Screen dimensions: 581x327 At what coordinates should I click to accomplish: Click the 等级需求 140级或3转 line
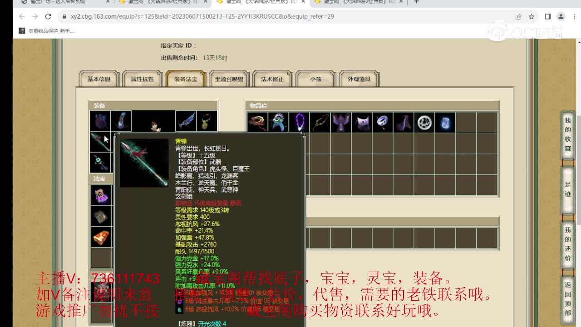(x=202, y=210)
